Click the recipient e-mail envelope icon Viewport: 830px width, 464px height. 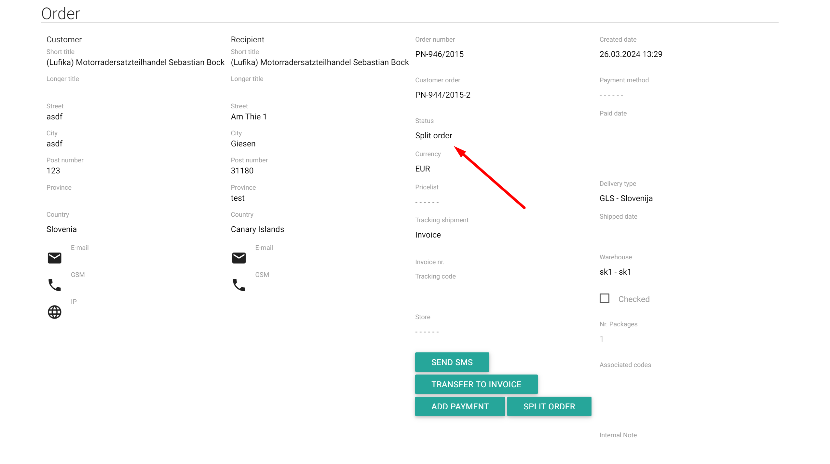click(x=238, y=258)
